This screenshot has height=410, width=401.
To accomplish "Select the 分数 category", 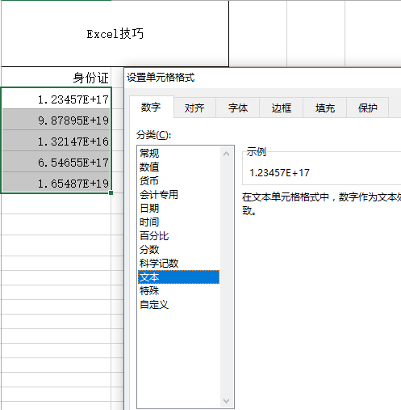I will pyautogui.click(x=178, y=250).
